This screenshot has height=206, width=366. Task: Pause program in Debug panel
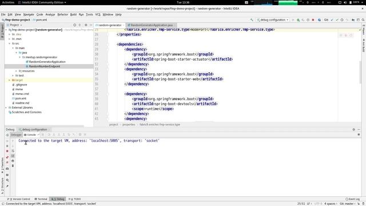[x=7, y=146]
